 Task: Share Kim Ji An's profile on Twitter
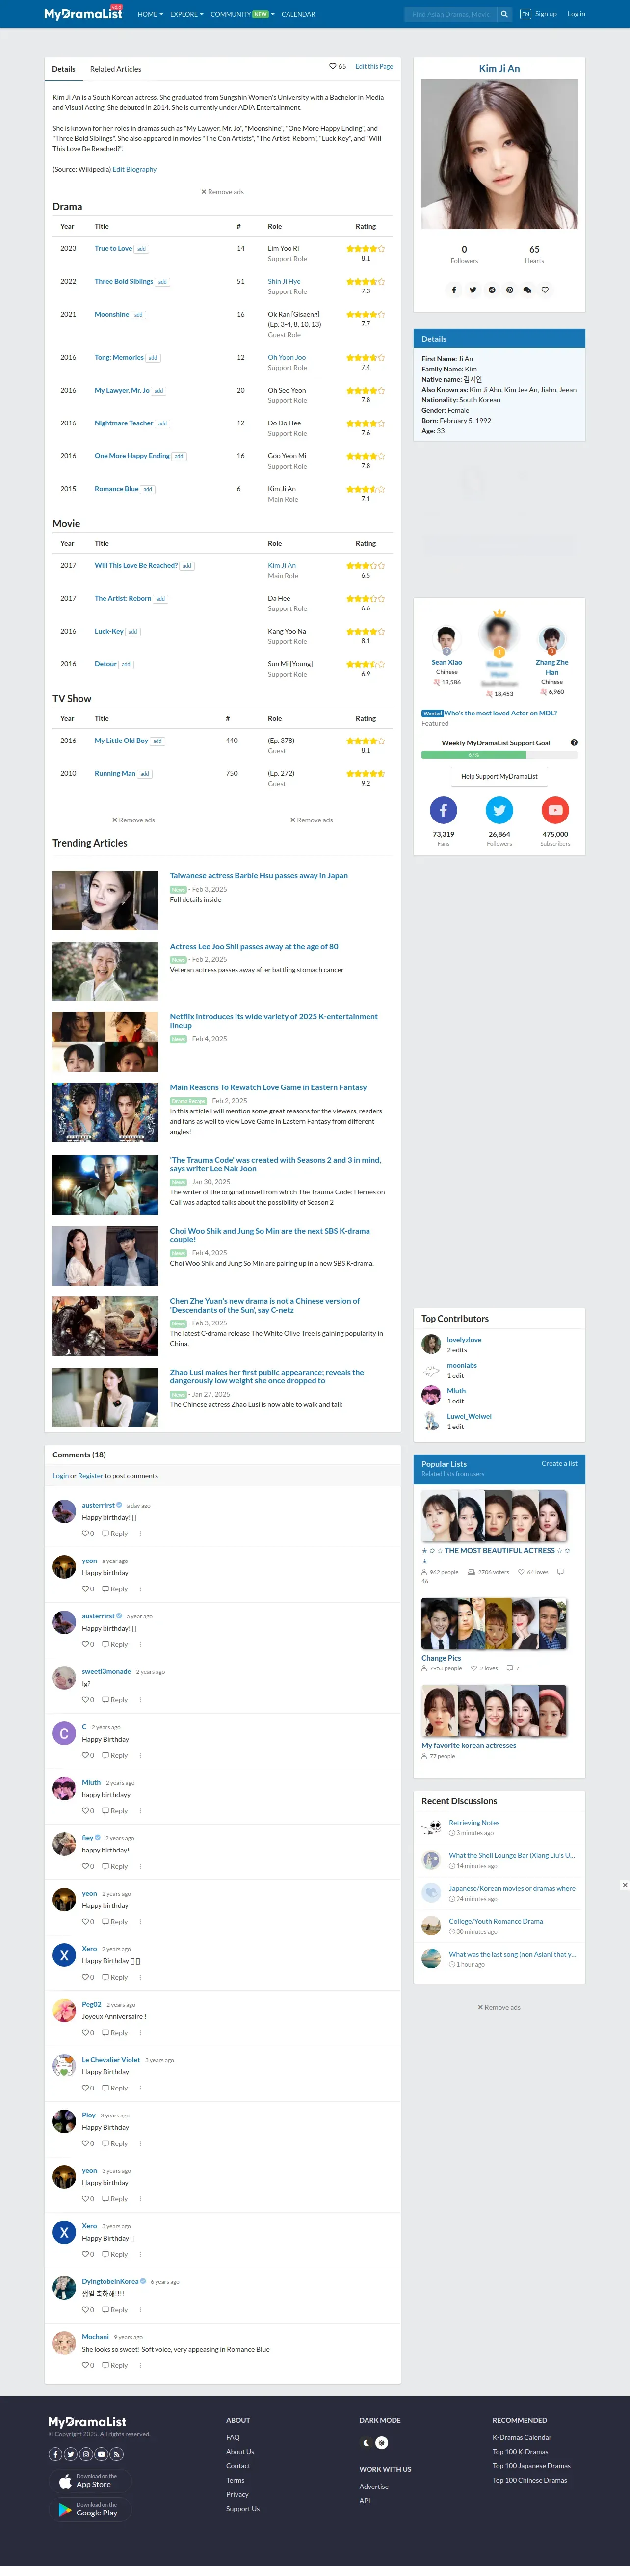tap(473, 290)
